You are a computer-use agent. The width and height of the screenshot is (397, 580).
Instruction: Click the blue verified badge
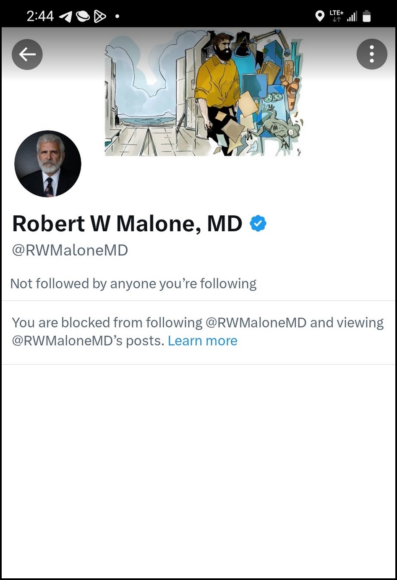tap(258, 223)
